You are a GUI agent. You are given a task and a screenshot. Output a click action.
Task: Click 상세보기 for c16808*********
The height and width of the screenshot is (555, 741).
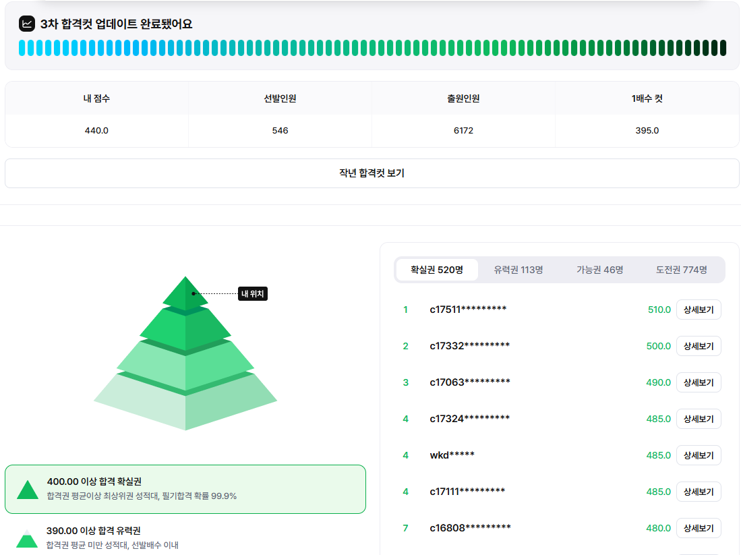click(699, 528)
